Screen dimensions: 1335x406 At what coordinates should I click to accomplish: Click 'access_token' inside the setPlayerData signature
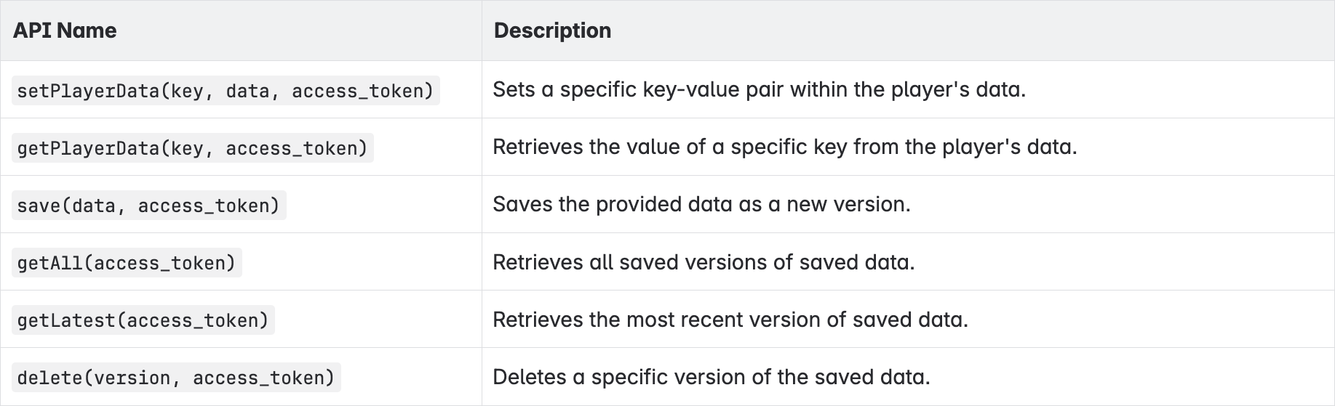(x=357, y=91)
